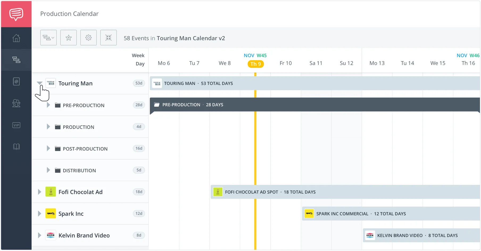The height and width of the screenshot is (251, 481).
Task: Click the 28d duration badge
Action: tap(139, 105)
